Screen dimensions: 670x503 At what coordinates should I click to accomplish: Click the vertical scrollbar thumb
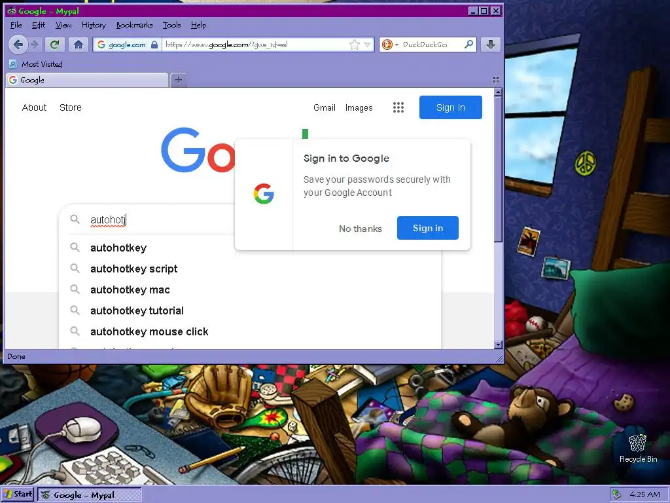coord(498,169)
